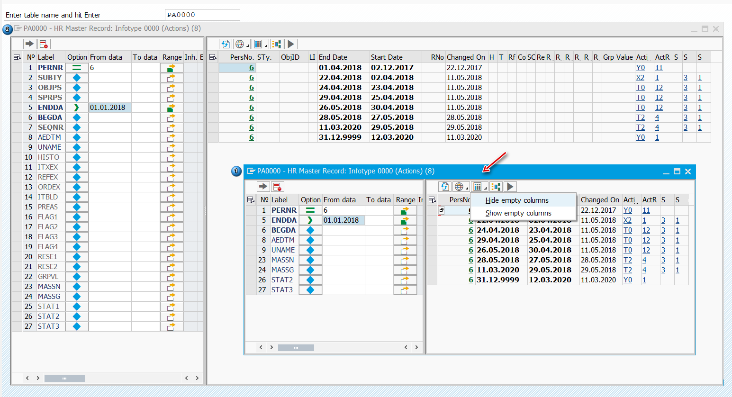The image size is (732, 397).
Task: Open the columns layout dropdown in front window
Action: tap(479, 187)
